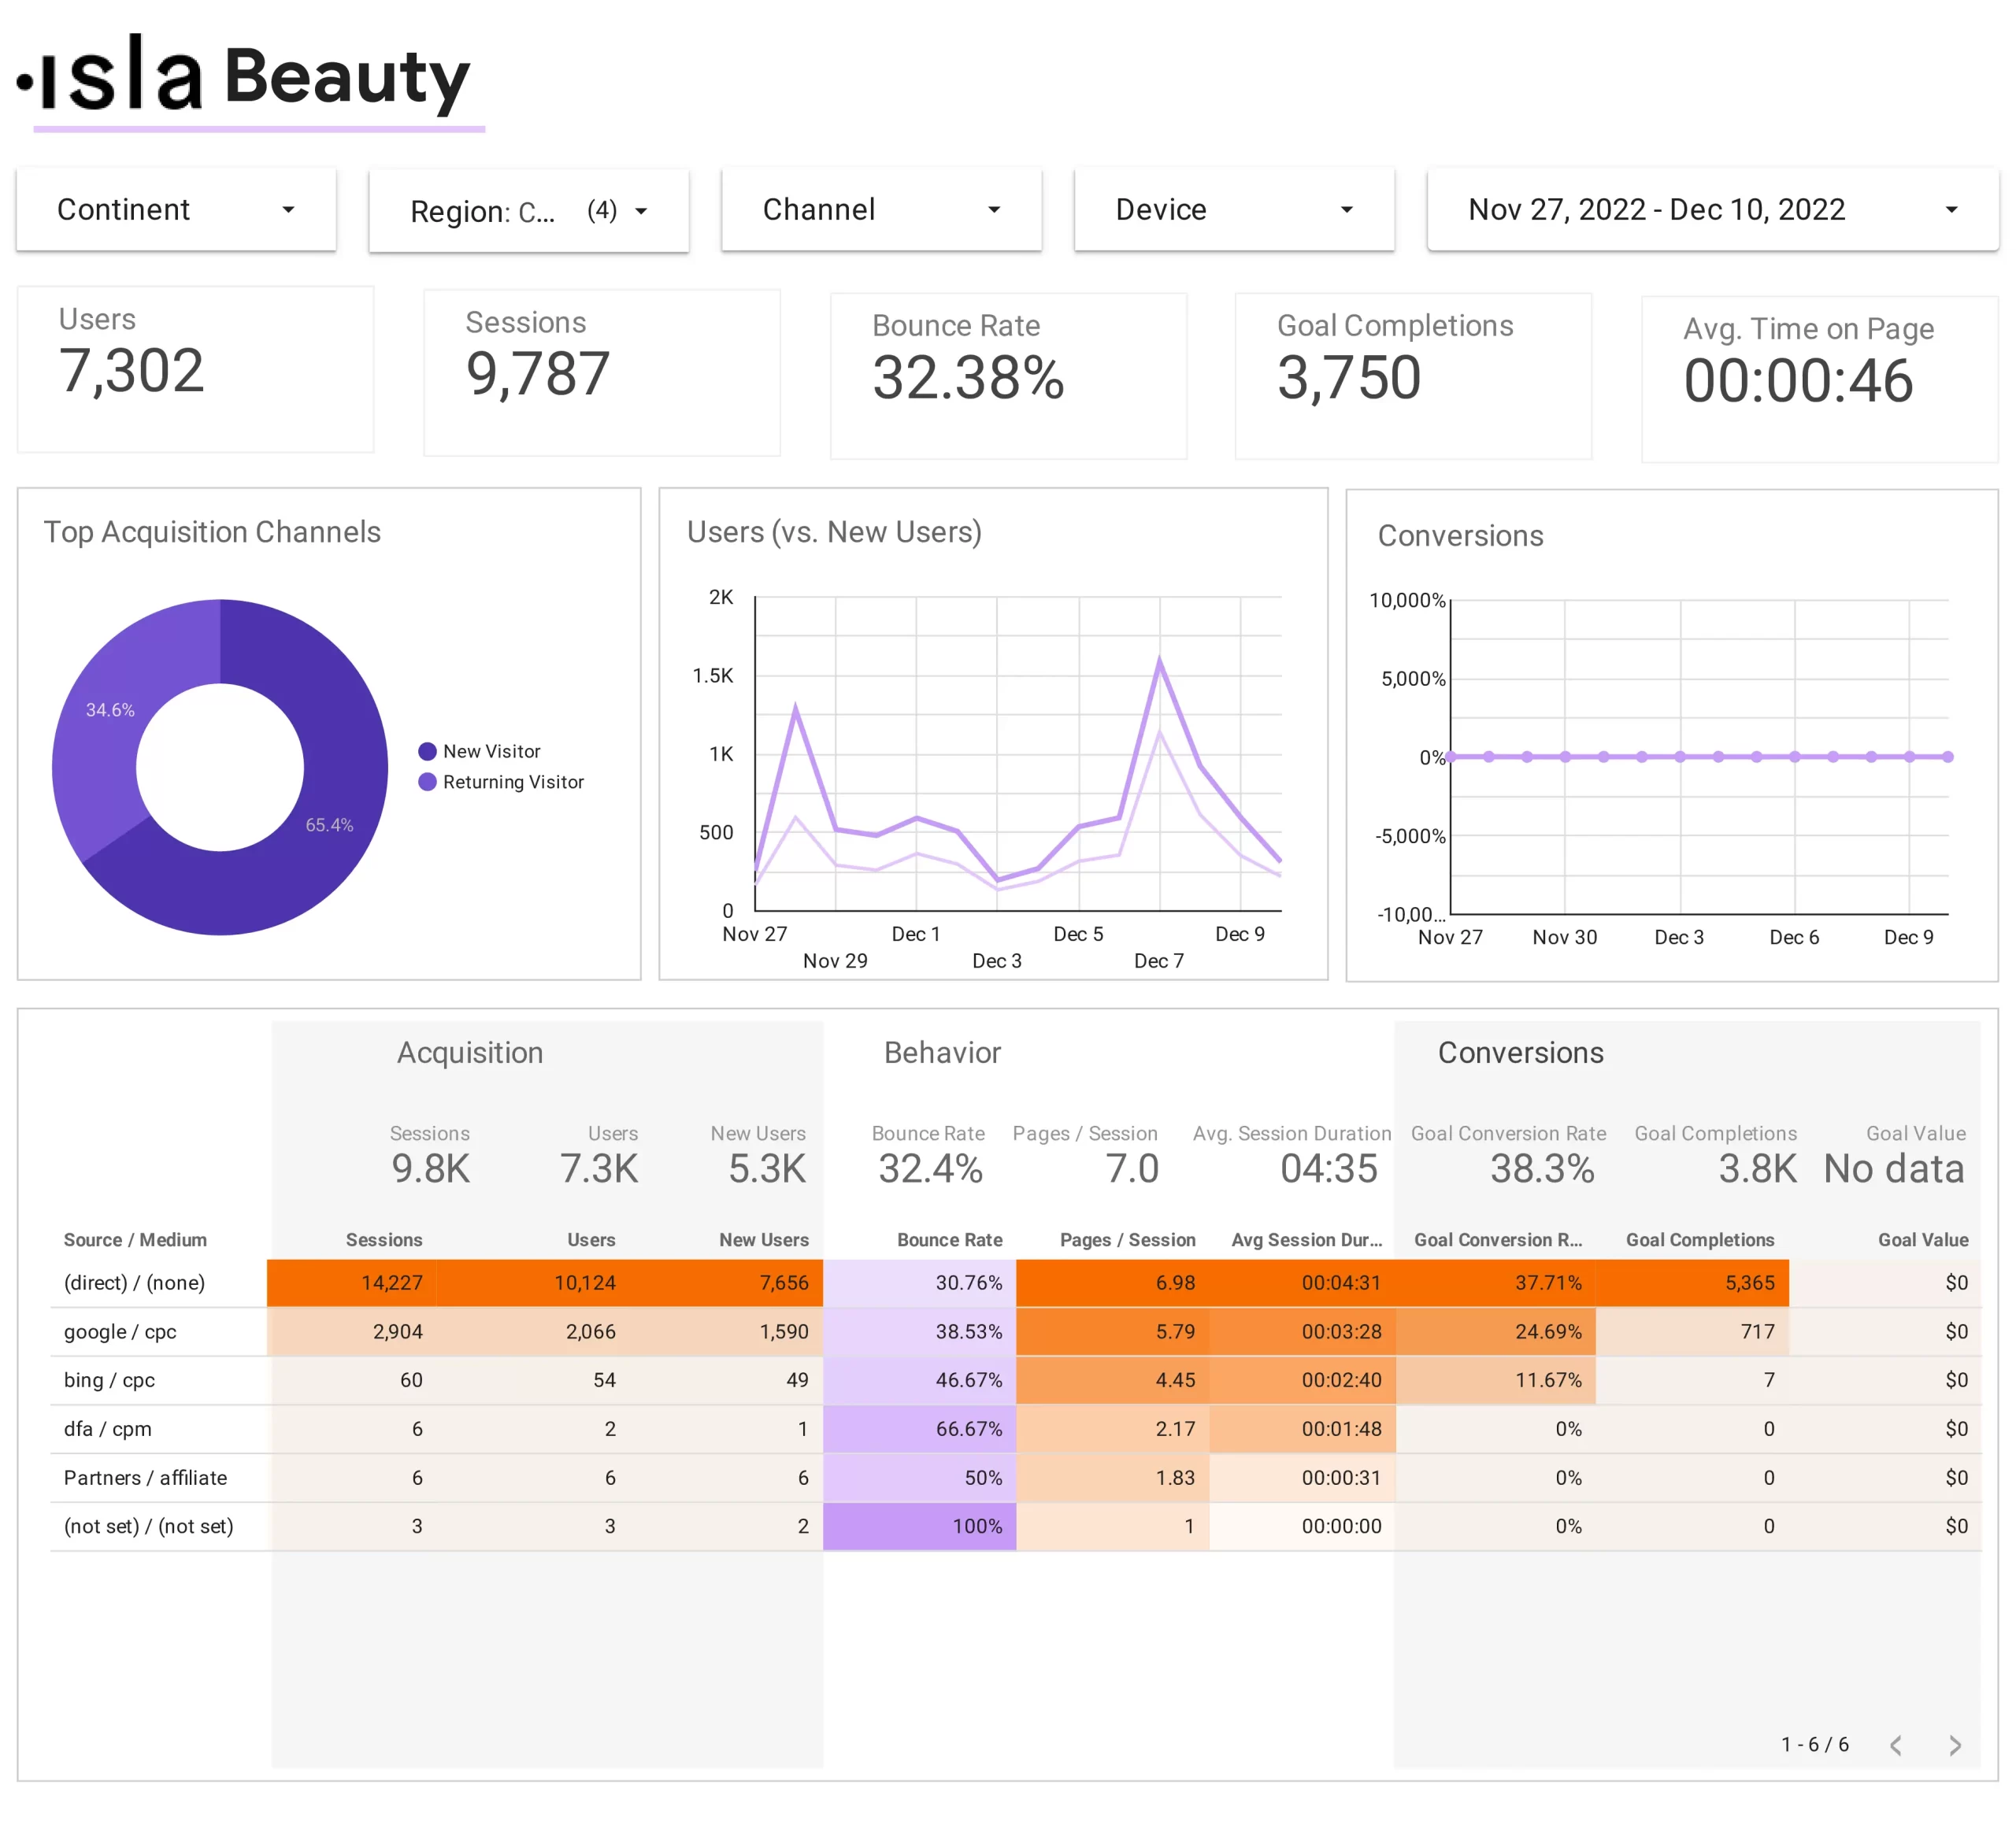Select the google / cpc row label

pos(120,1331)
